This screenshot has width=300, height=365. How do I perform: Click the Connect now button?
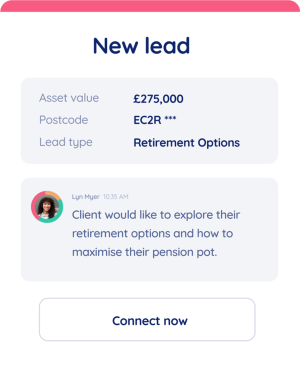(149, 320)
